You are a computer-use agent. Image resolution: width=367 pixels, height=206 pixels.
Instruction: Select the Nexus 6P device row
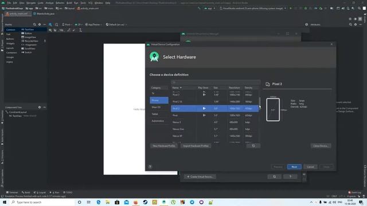point(215,136)
